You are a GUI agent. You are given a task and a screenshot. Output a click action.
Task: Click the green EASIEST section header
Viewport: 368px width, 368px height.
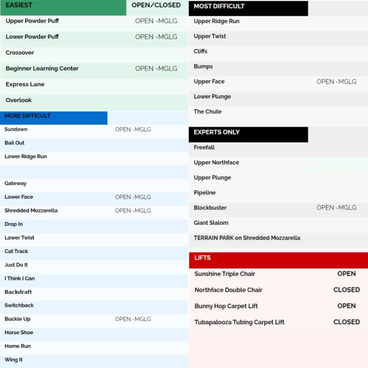coord(63,7)
